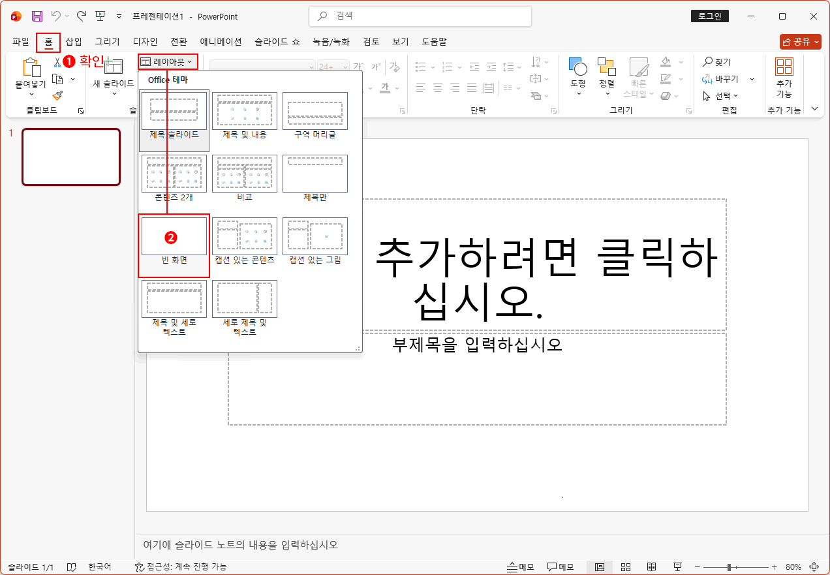
Task: Select the 빈 화면 layout from the gallery
Action: (x=174, y=236)
